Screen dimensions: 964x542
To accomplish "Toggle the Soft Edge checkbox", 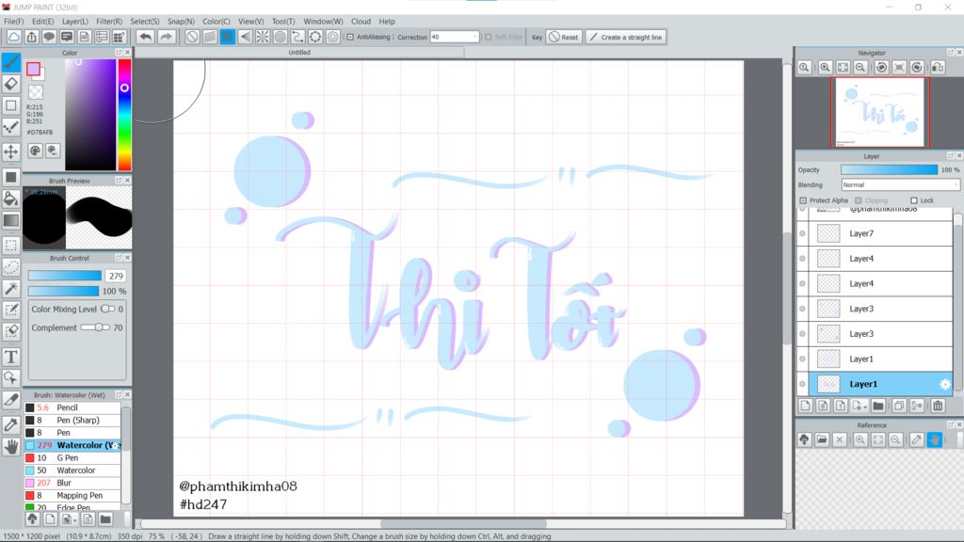I will [x=489, y=37].
